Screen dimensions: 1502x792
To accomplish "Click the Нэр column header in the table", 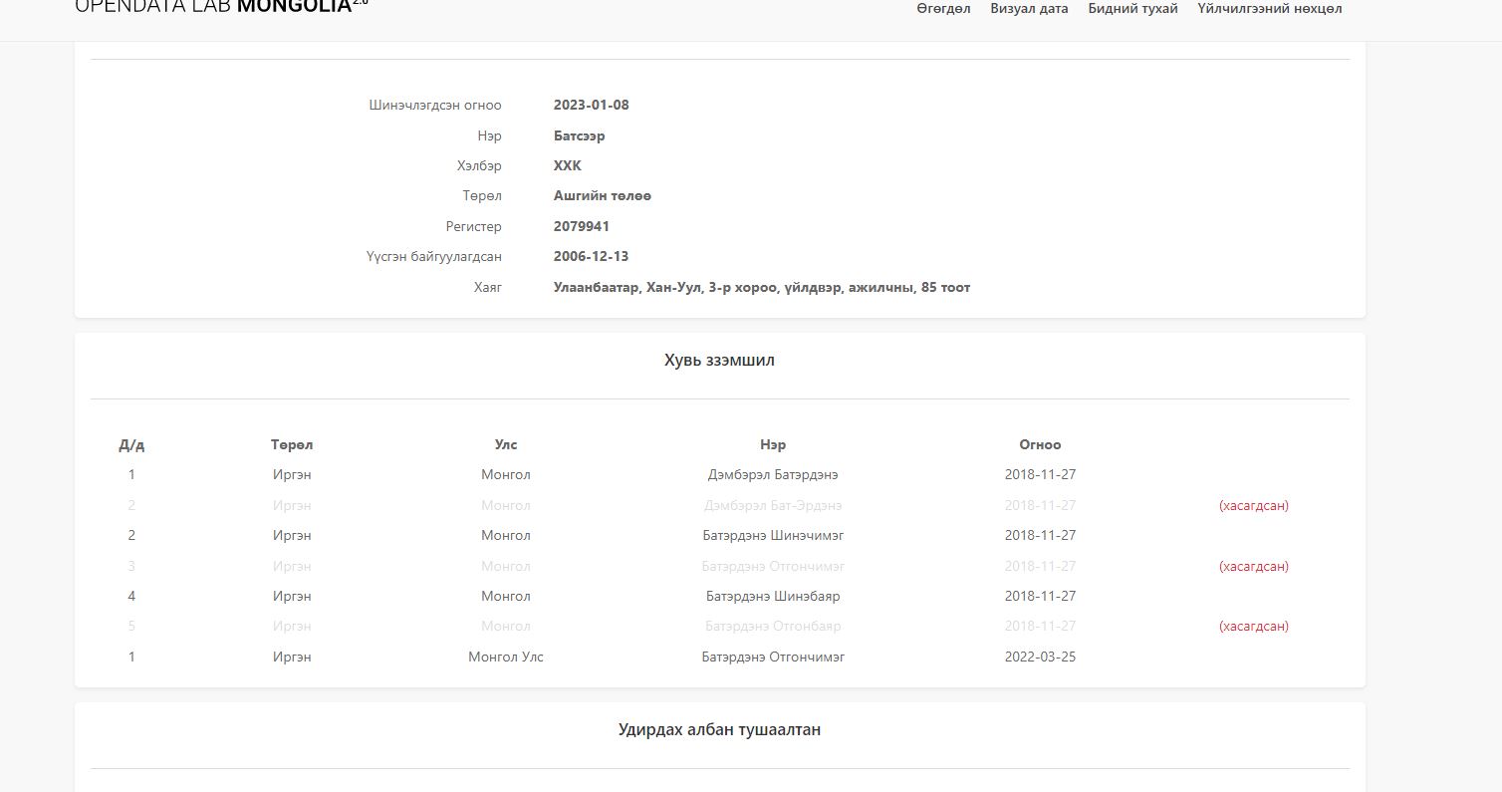I will point(773,444).
